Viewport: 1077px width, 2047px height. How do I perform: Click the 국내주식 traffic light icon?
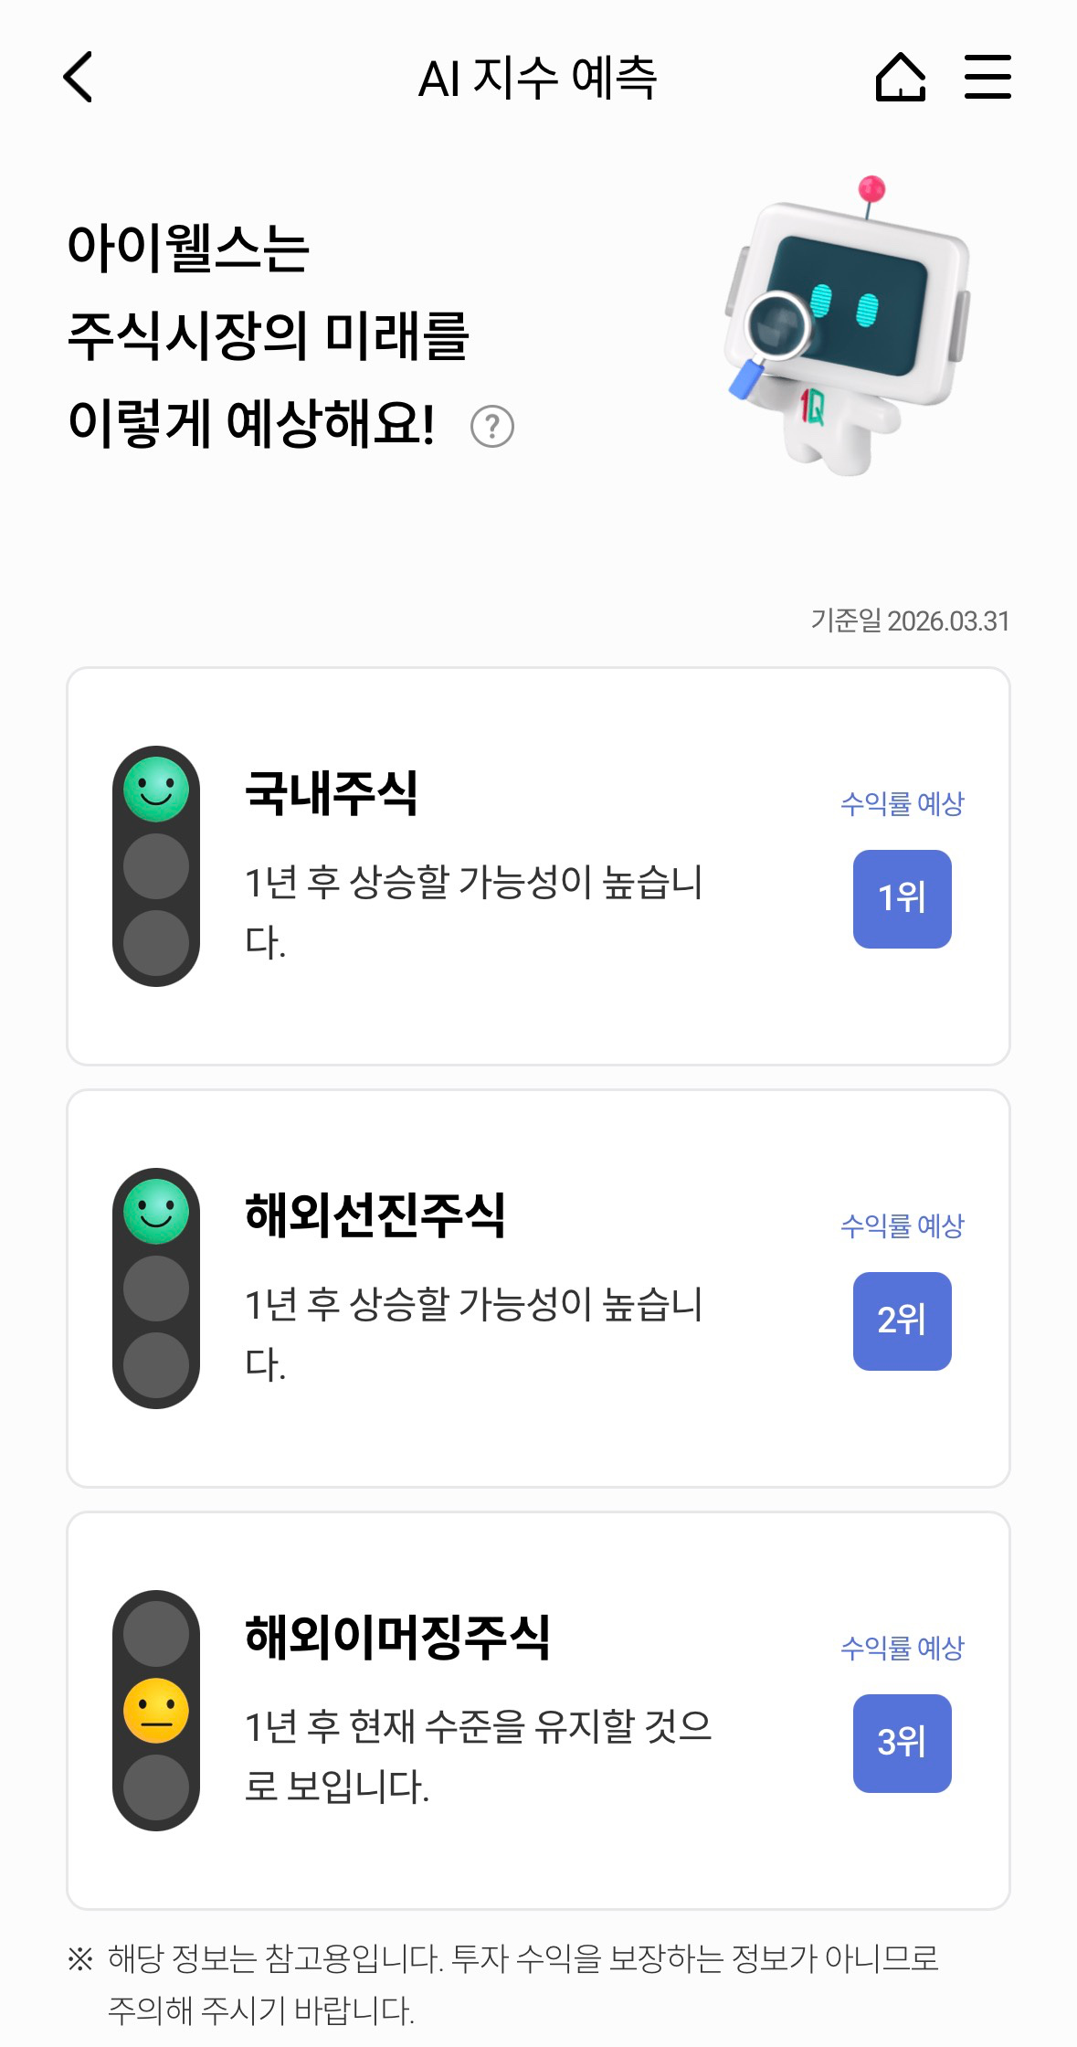(156, 866)
